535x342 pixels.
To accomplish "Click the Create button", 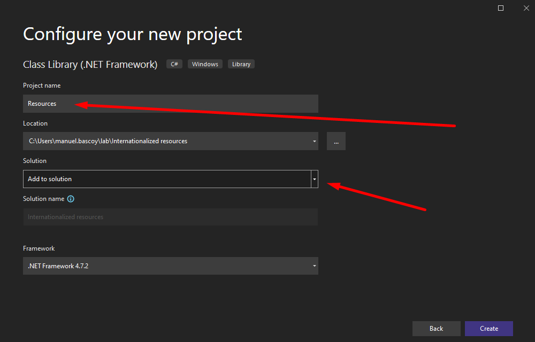I will [488, 329].
